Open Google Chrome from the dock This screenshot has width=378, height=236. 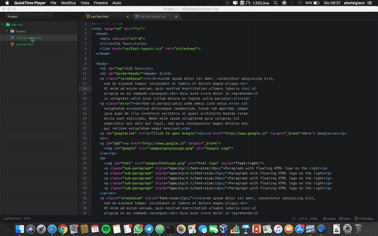[x=63, y=229]
